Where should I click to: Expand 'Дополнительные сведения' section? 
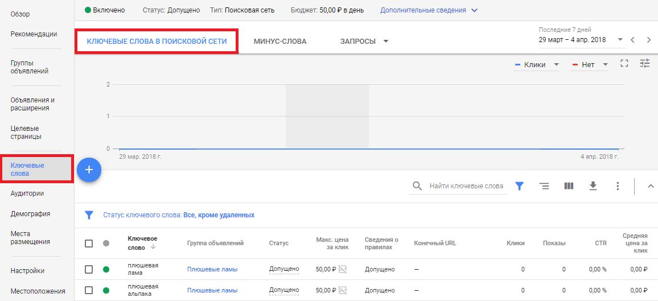point(429,10)
